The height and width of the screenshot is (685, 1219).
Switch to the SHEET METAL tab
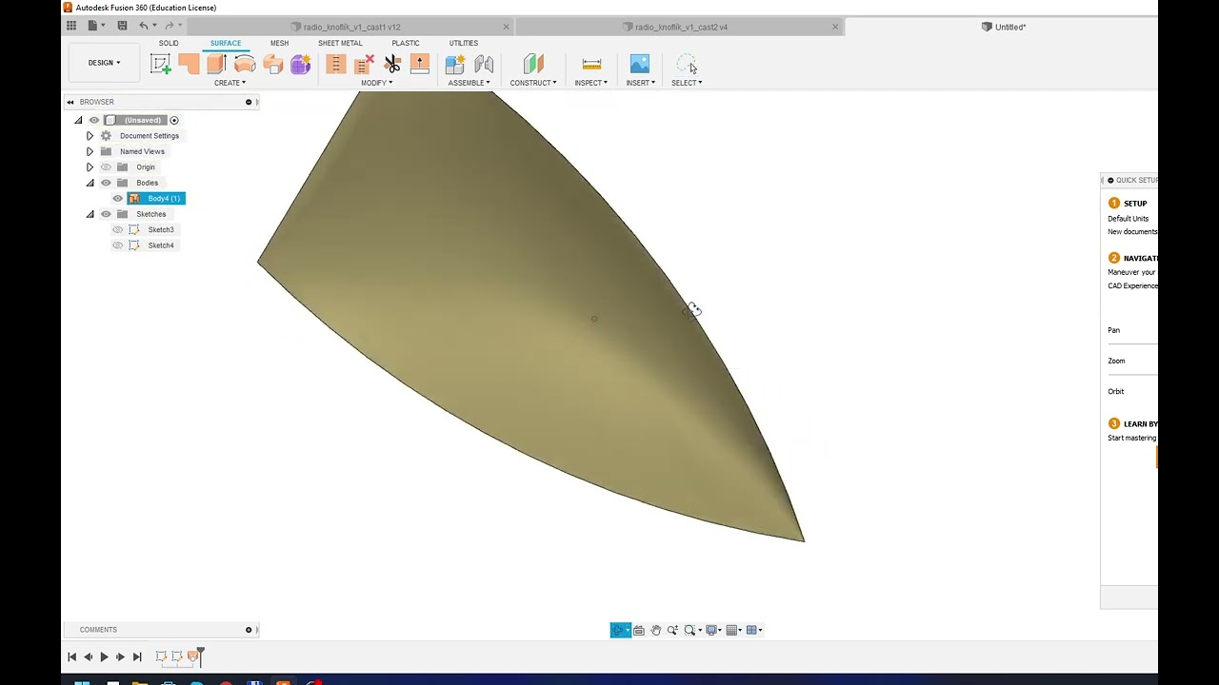point(340,43)
